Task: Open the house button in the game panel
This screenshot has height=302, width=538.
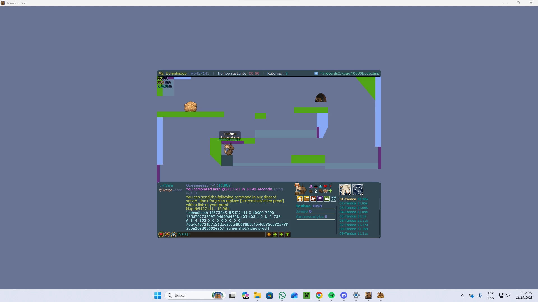Action: pos(300,199)
